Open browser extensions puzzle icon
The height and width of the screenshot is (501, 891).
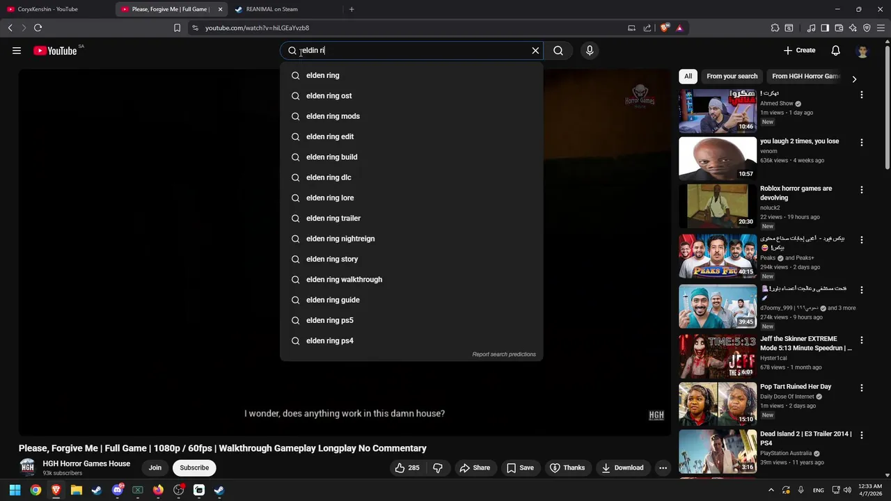(x=775, y=28)
